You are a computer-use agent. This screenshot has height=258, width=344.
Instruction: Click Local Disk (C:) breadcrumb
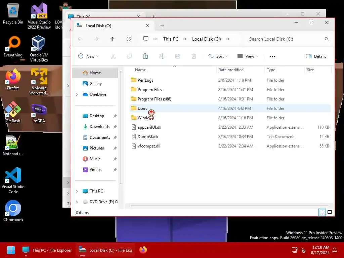coord(207,39)
